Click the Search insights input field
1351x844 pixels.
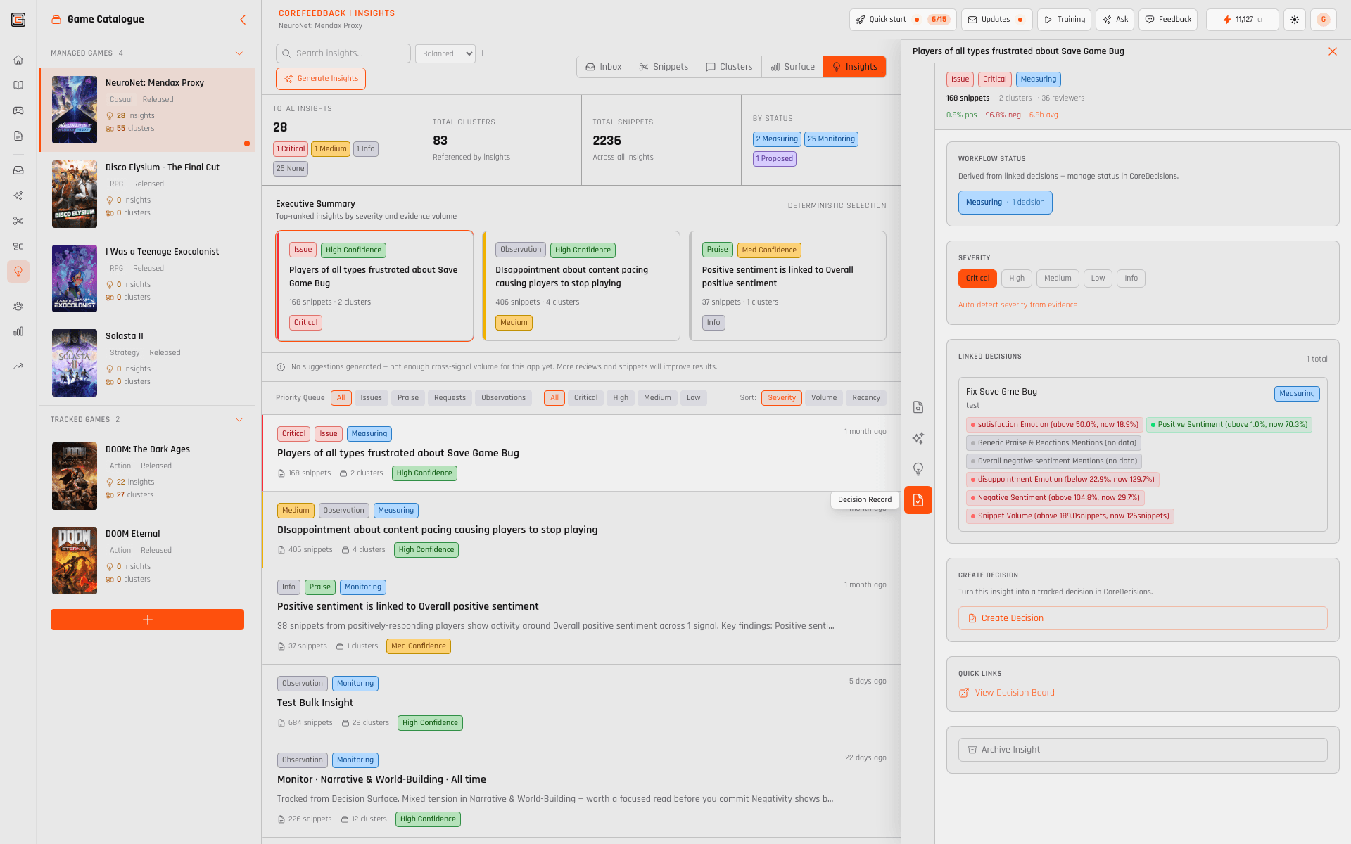point(343,53)
